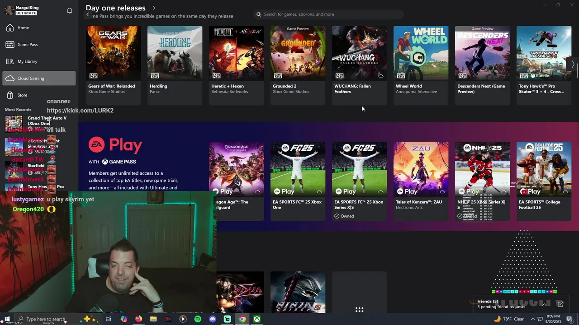This screenshot has height=325, width=579.
Task: Open the Gears of War: Reloaded tile
Action: click(113, 65)
